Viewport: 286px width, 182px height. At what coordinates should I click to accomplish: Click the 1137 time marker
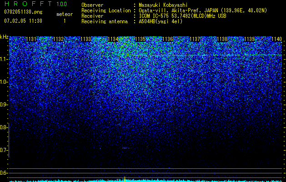coord(195,39)
